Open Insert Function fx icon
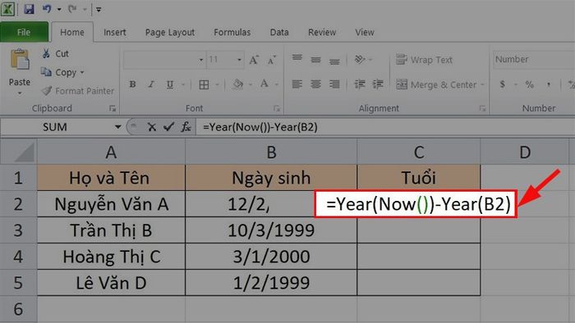This screenshot has height=323, width=575. [x=186, y=127]
